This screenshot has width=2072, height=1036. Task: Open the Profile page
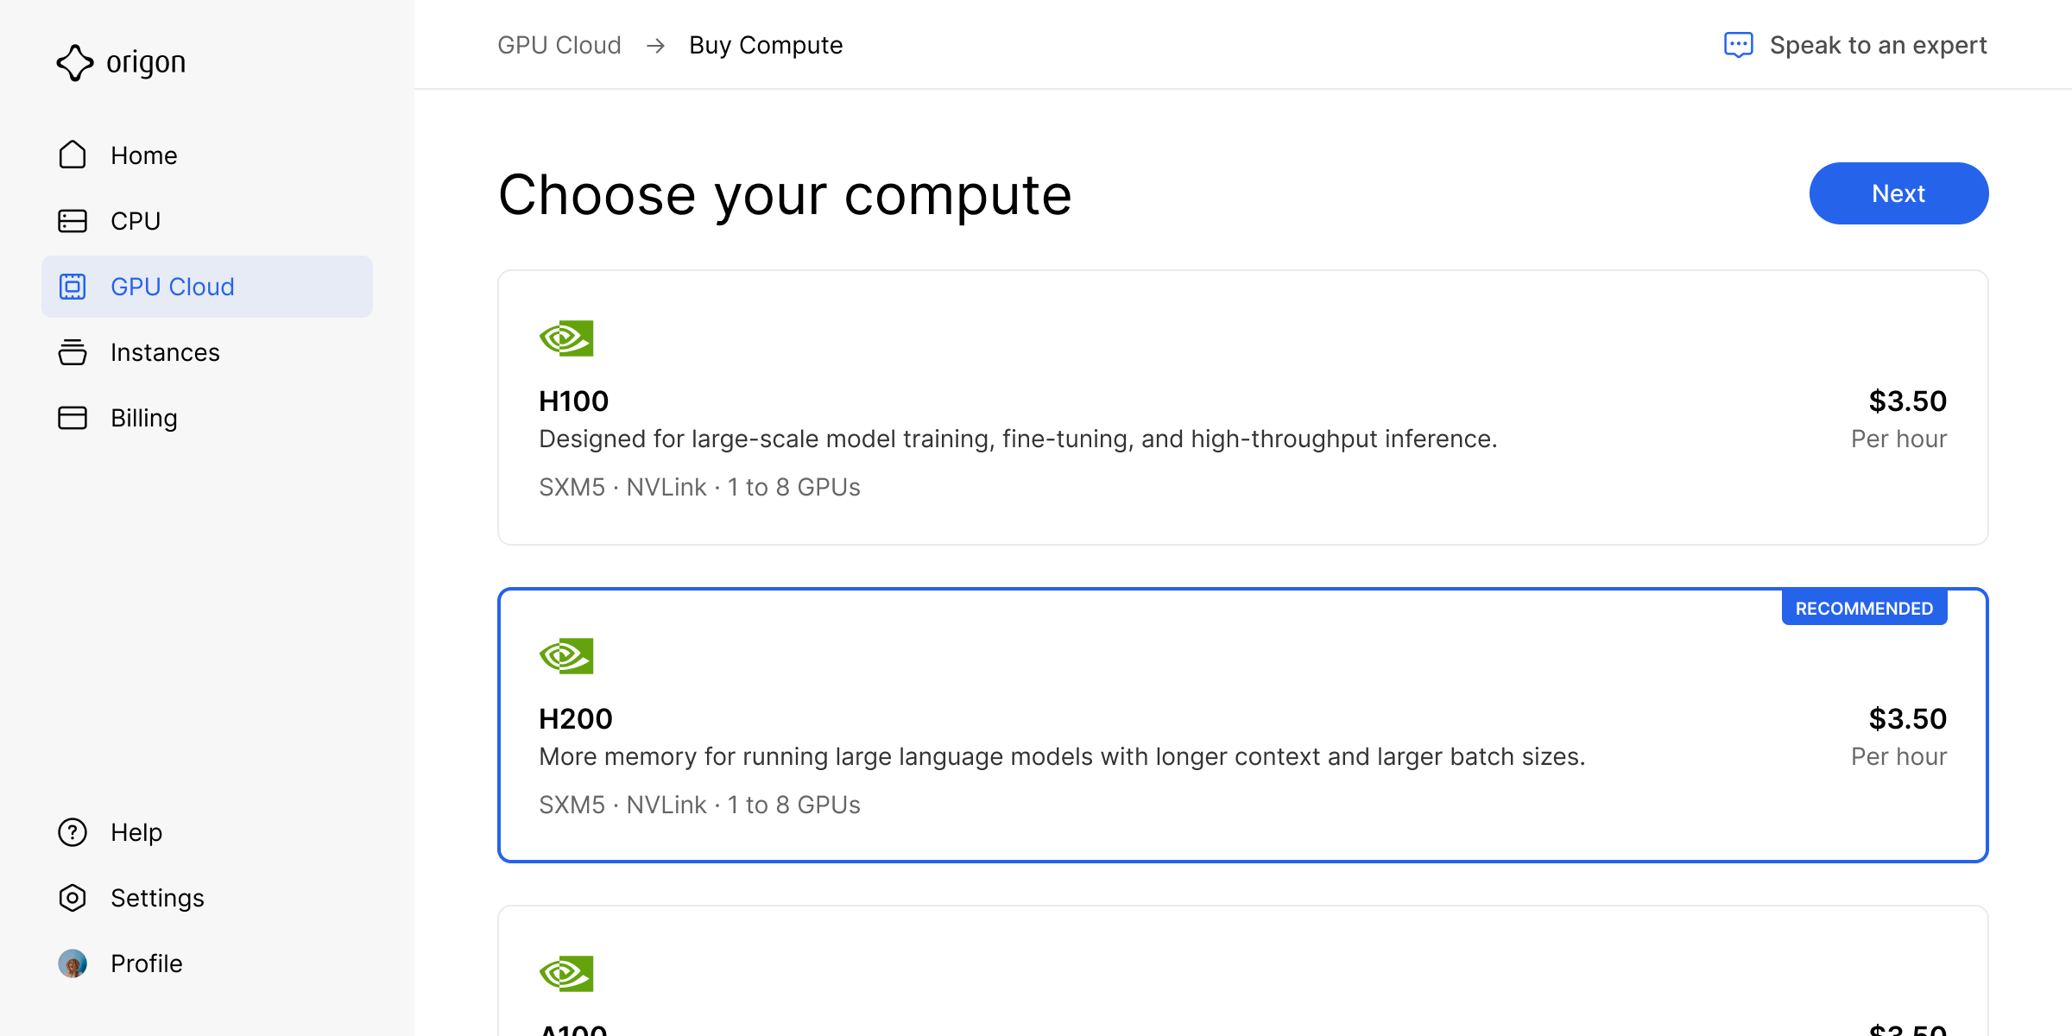click(x=207, y=963)
